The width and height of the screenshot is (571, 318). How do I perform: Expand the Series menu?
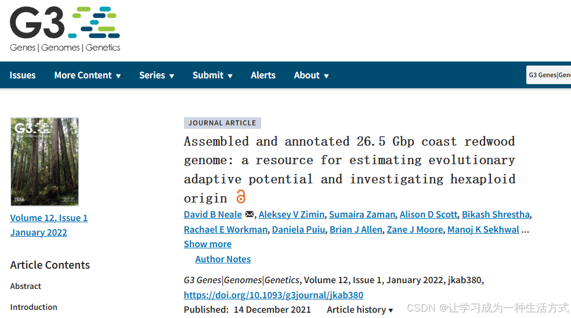pyautogui.click(x=157, y=75)
